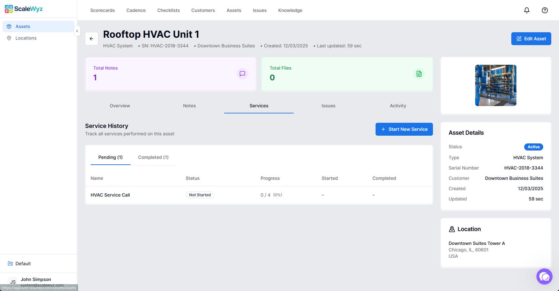Open the Default workspace selector
This screenshot has width=559, height=291.
(23, 264)
